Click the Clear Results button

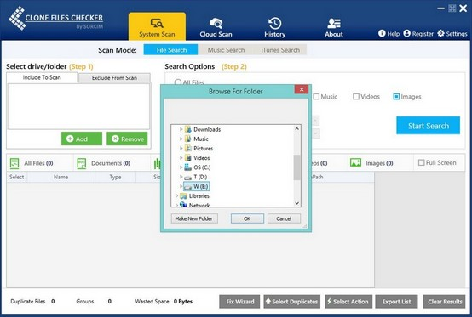(444, 302)
